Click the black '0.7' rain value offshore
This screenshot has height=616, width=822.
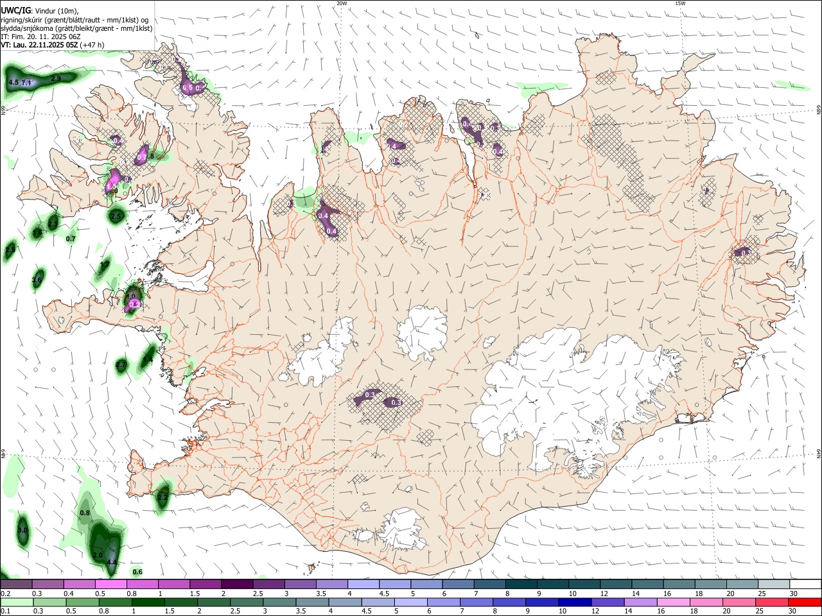(x=71, y=239)
